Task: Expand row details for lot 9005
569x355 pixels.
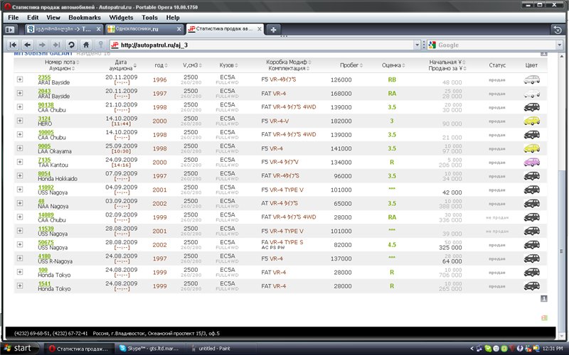Action: (20, 148)
